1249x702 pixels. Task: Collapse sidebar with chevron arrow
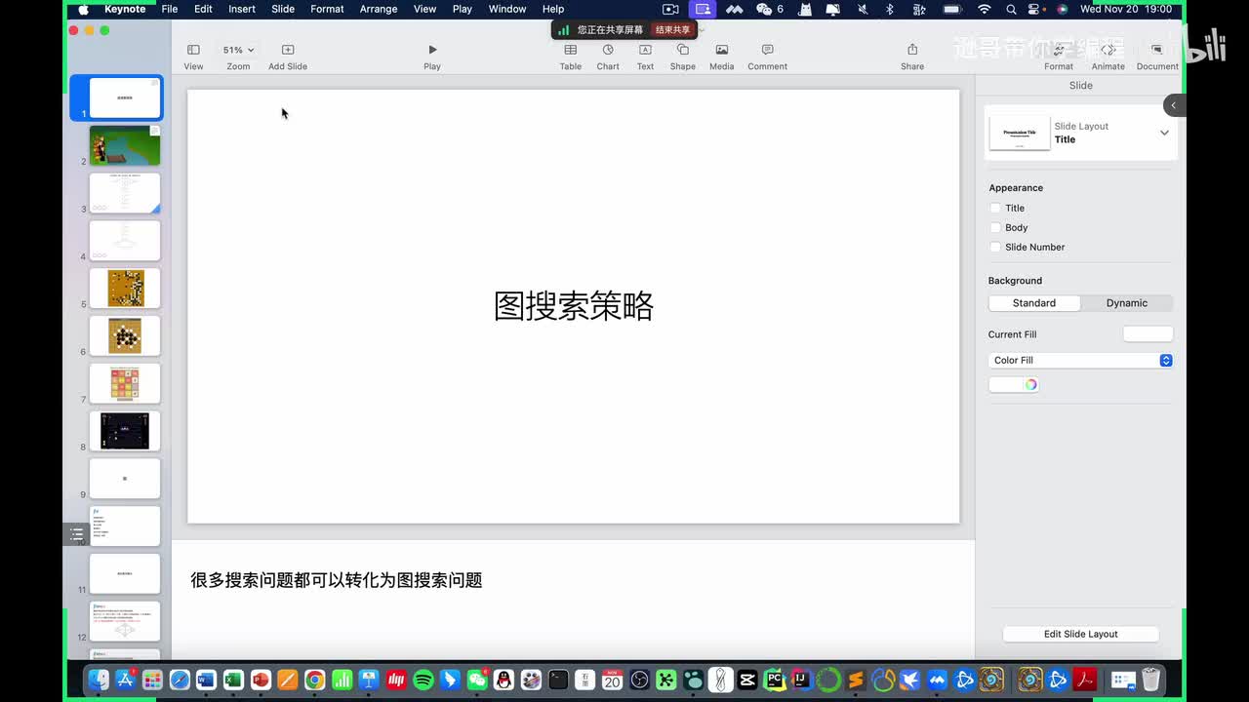1174,105
